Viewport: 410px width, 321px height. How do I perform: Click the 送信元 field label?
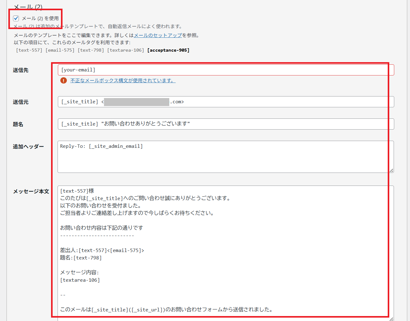click(21, 102)
